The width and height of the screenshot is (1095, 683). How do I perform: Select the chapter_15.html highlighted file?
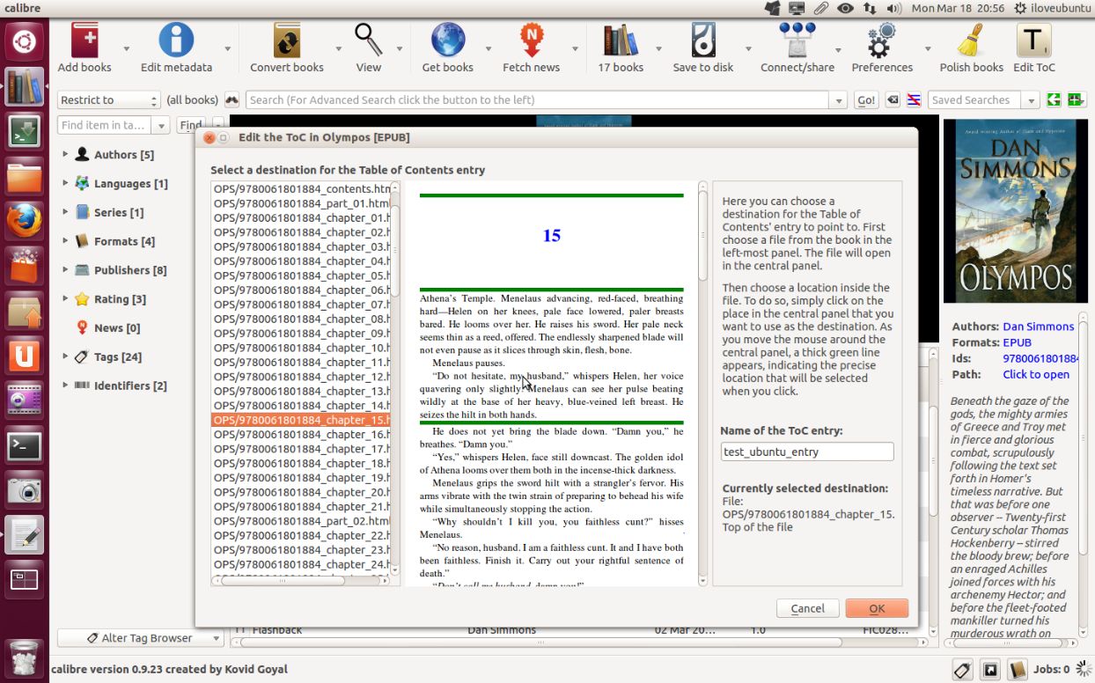click(301, 420)
